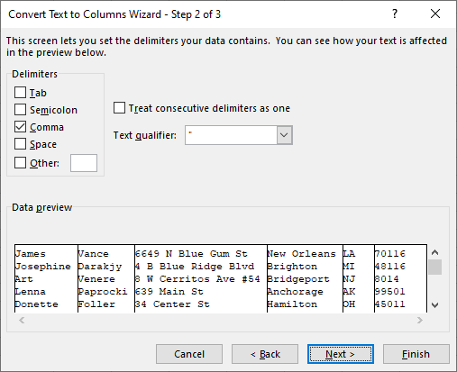Click Paprocki in the data preview
Screen dimensions: 457x372
point(103,292)
